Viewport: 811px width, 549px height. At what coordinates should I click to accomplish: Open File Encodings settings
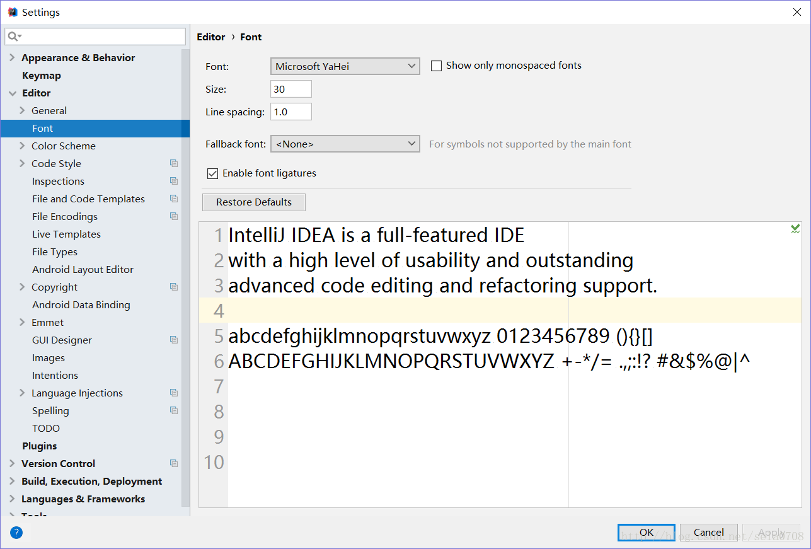pyautogui.click(x=65, y=216)
